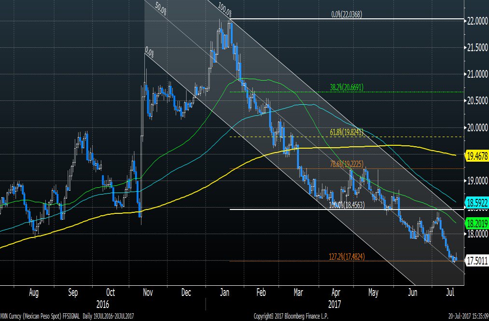Select the yellow 19.4678 moving average tag
The image size is (489, 321).
477,155
